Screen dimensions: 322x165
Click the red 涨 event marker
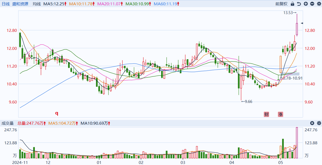(281, 114)
